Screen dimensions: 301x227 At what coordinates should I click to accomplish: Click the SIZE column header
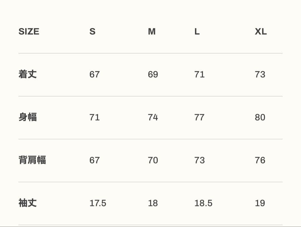click(x=29, y=32)
